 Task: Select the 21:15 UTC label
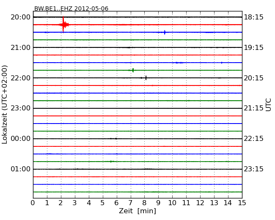click(x=253, y=108)
